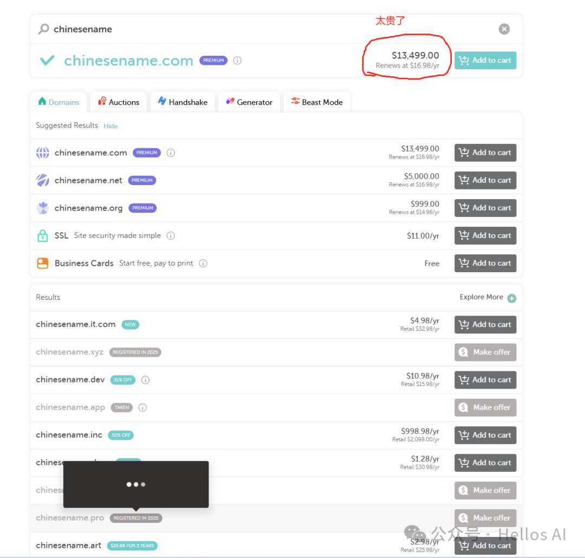Click the search magnifier icon

pyautogui.click(x=43, y=29)
